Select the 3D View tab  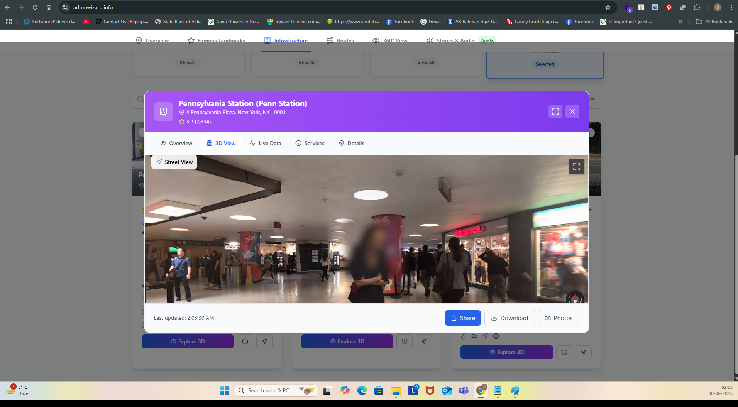(x=221, y=143)
